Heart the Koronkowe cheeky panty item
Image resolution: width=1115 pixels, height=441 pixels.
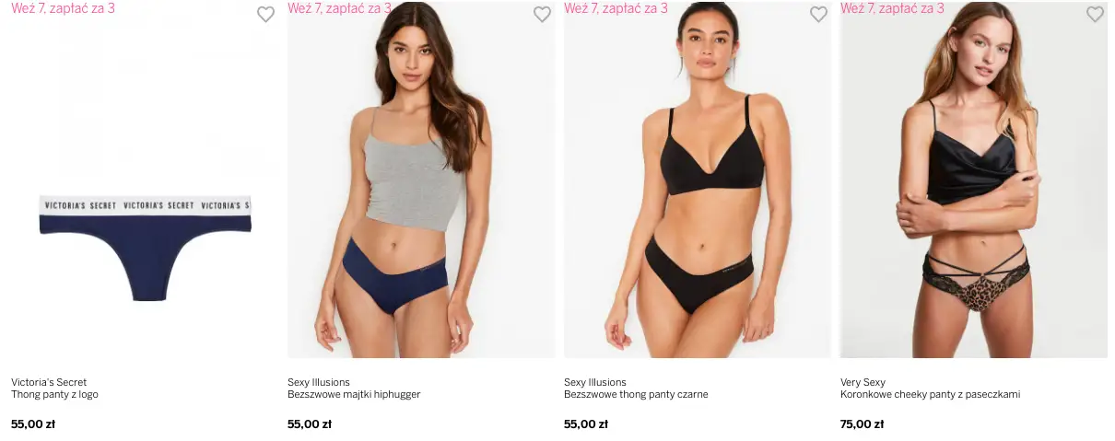(x=1095, y=14)
